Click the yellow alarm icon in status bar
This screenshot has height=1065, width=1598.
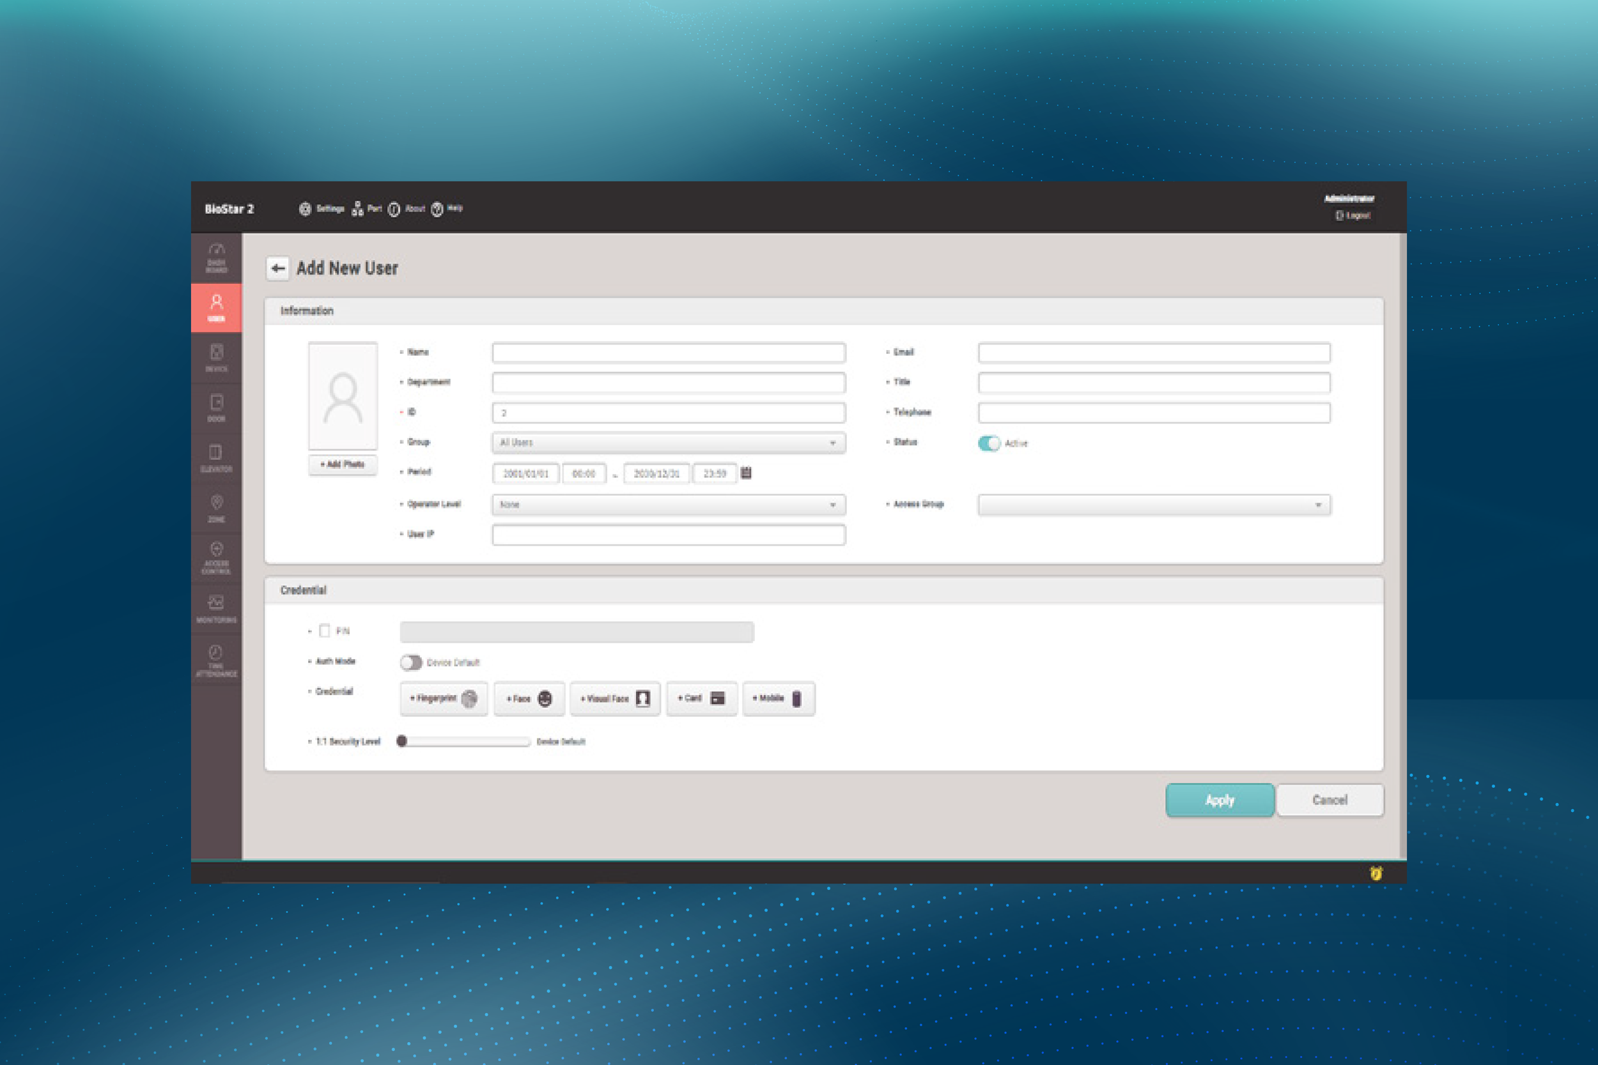1376,873
